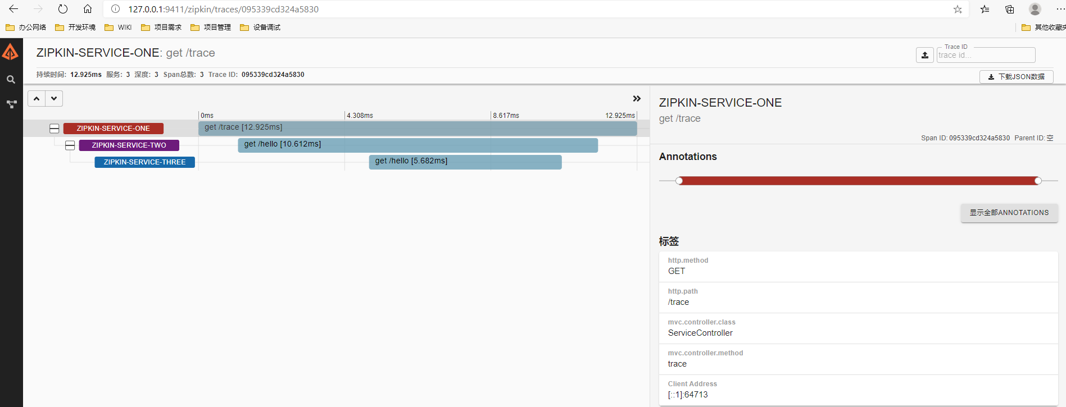
Task: Click the 8.617ms timeline tick label
Action: pos(506,116)
